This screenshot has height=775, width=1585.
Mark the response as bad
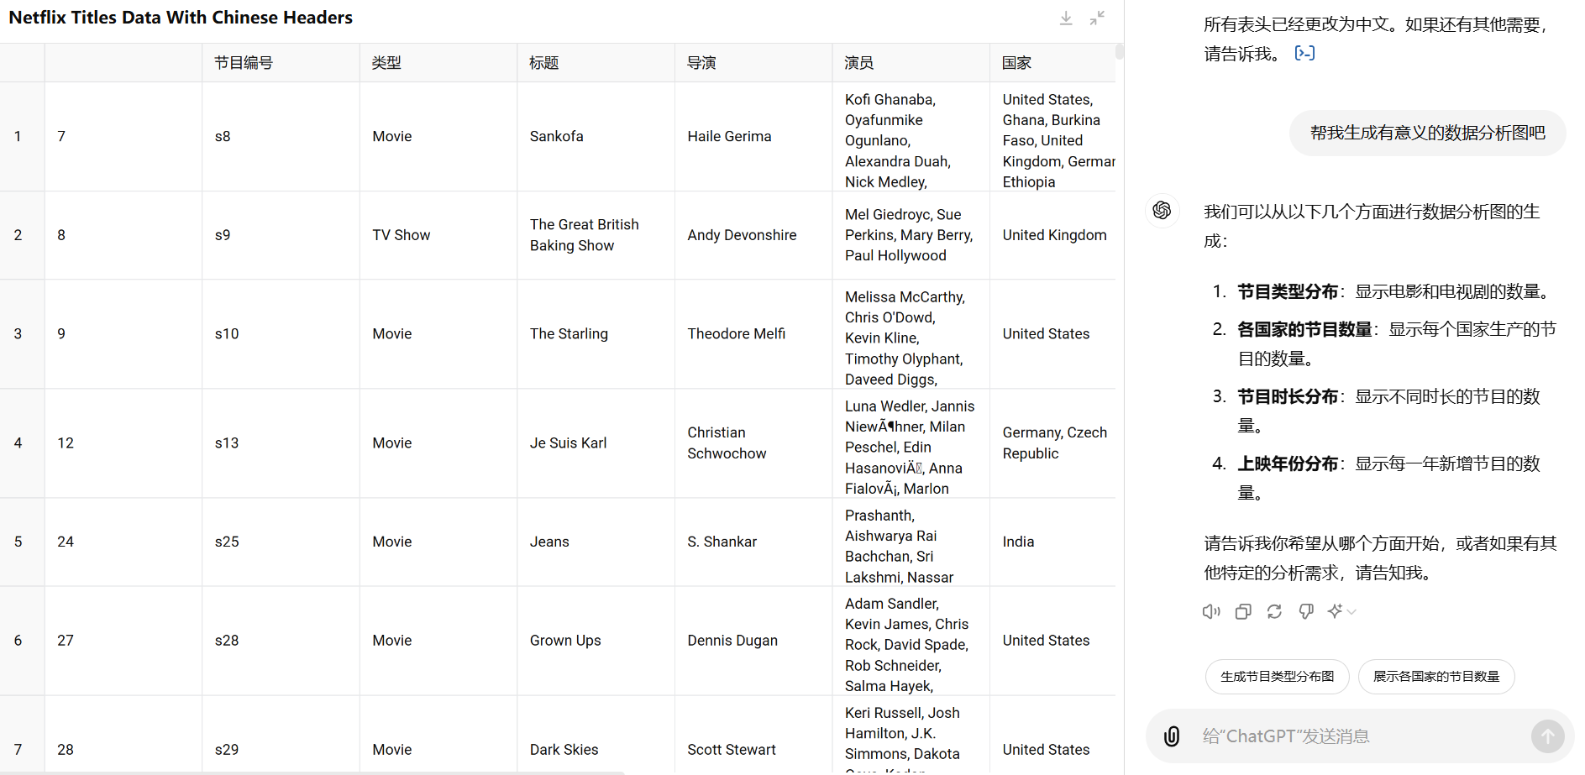pyautogui.click(x=1305, y=611)
